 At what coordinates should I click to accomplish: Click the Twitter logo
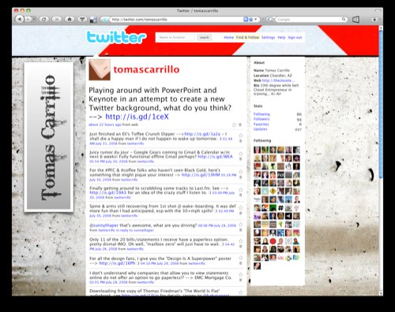point(116,37)
